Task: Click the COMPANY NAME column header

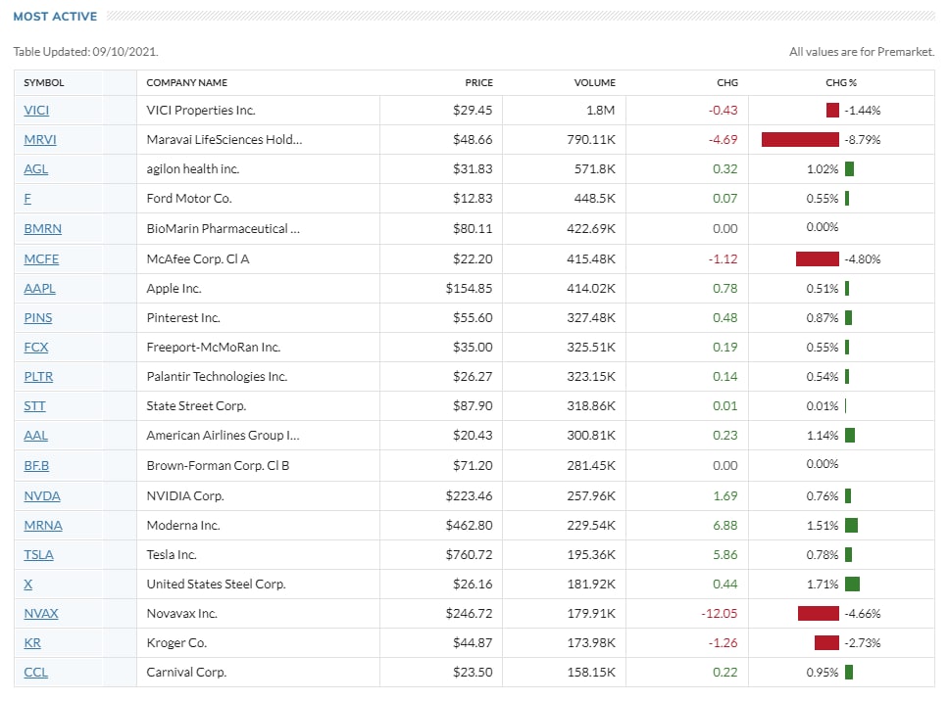Action: coord(187,83)
